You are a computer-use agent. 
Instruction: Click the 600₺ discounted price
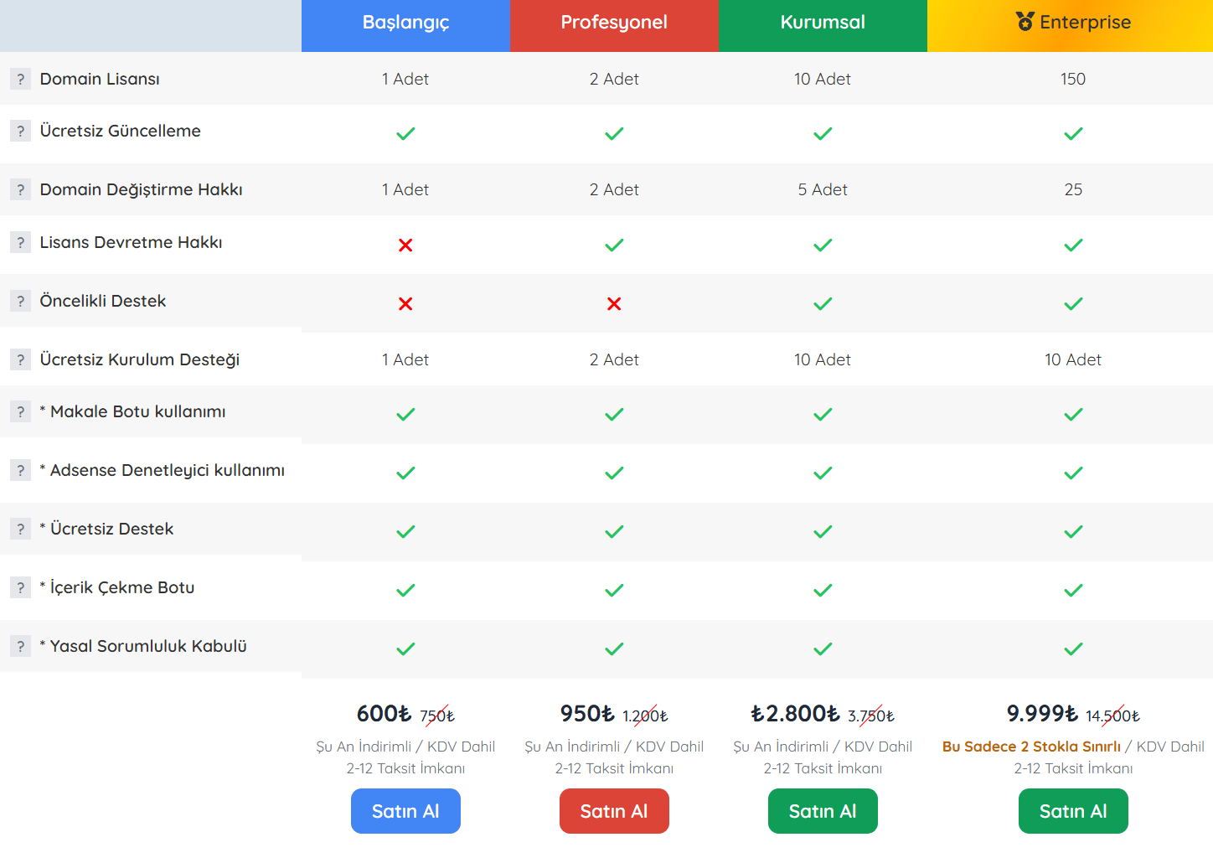pos(384,713)
